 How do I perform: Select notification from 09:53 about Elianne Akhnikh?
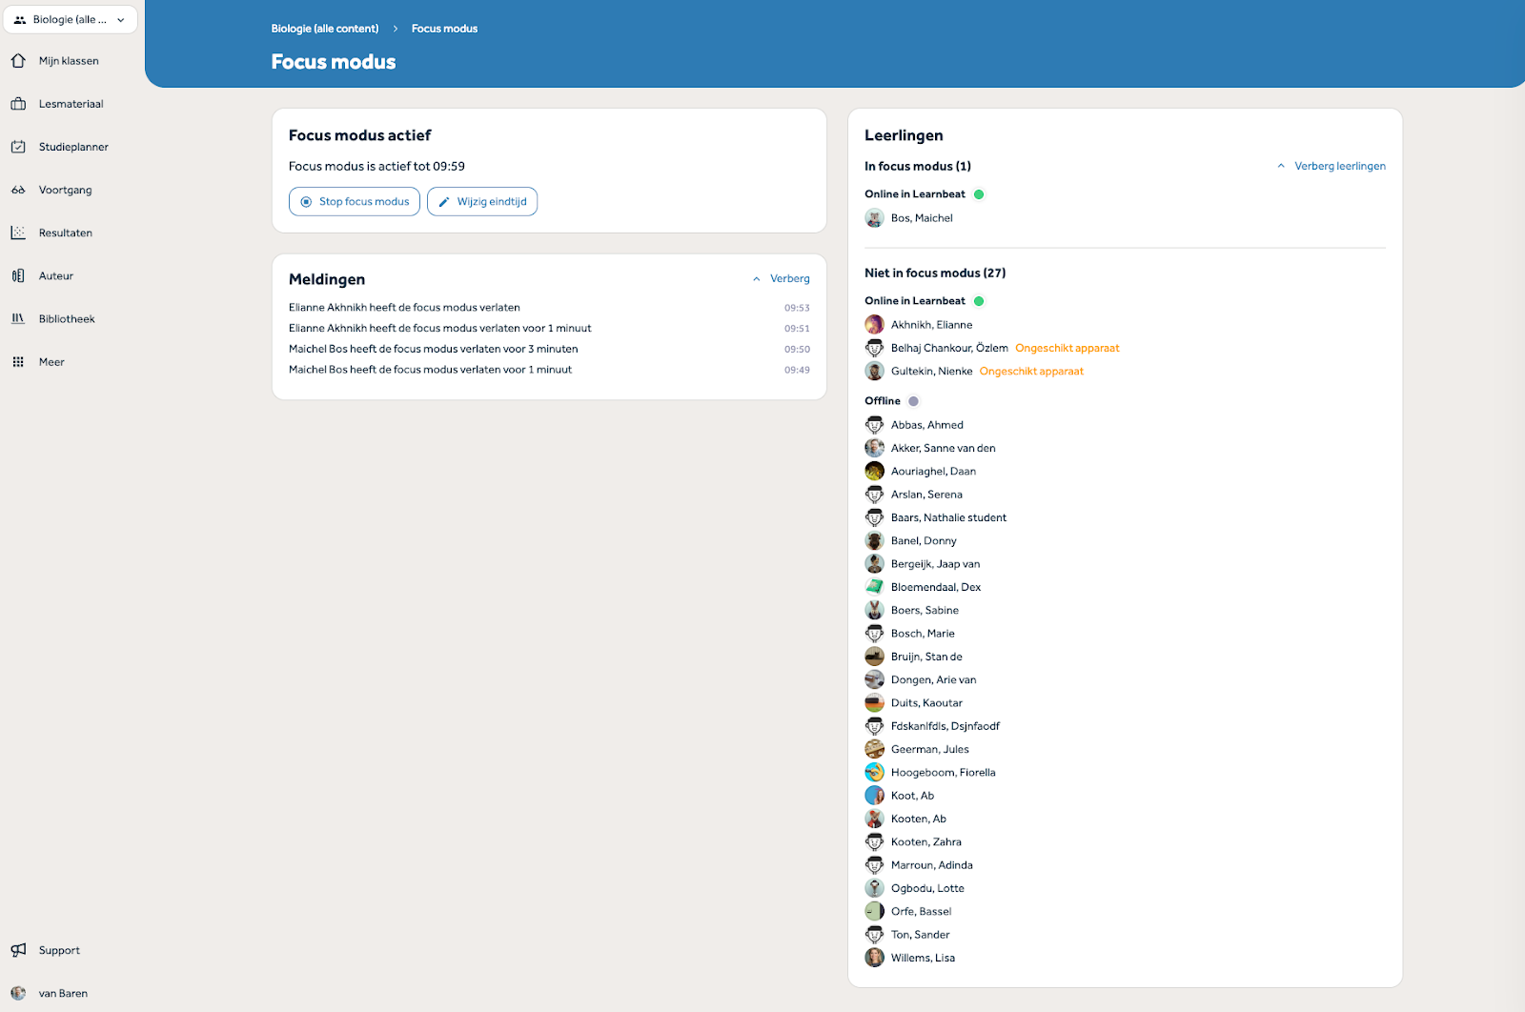(549, 308)
